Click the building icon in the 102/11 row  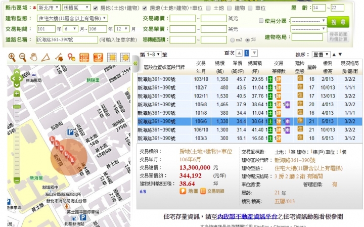point(279,96)
